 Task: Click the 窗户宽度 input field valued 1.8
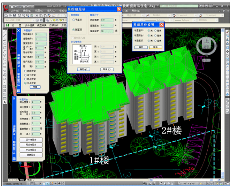click(x=40, y=57)
